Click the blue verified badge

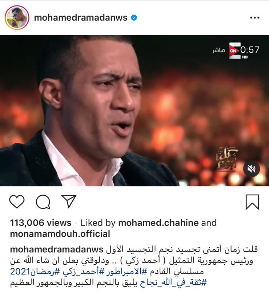pyautogui.click(x=134, y=18)
